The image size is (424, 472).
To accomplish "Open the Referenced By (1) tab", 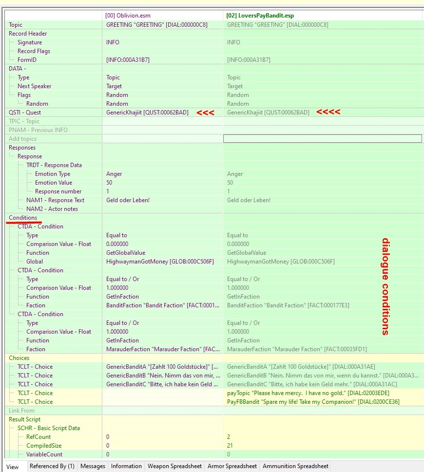I will (x=52, y=466).
